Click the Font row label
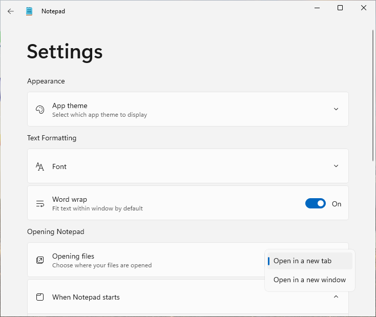Viewport: 376px width, 317px height. tap(59, 166)
